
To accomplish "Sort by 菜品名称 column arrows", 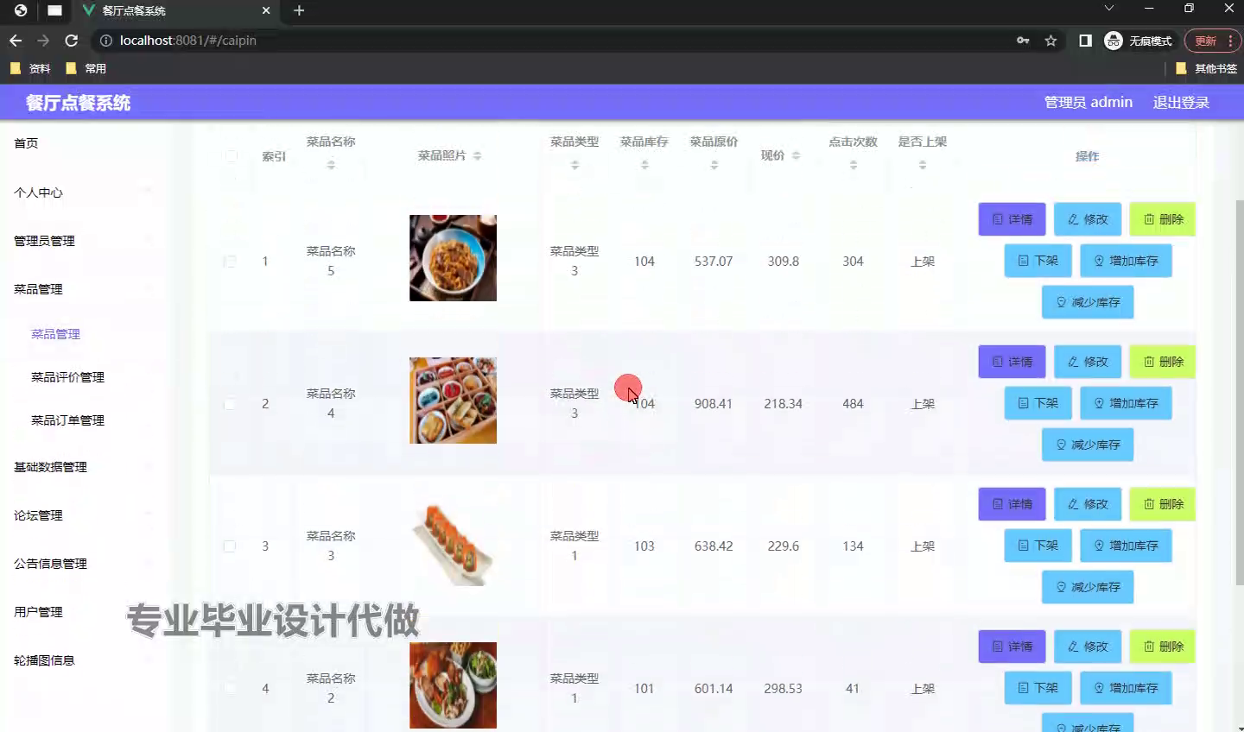I will 331,165.
